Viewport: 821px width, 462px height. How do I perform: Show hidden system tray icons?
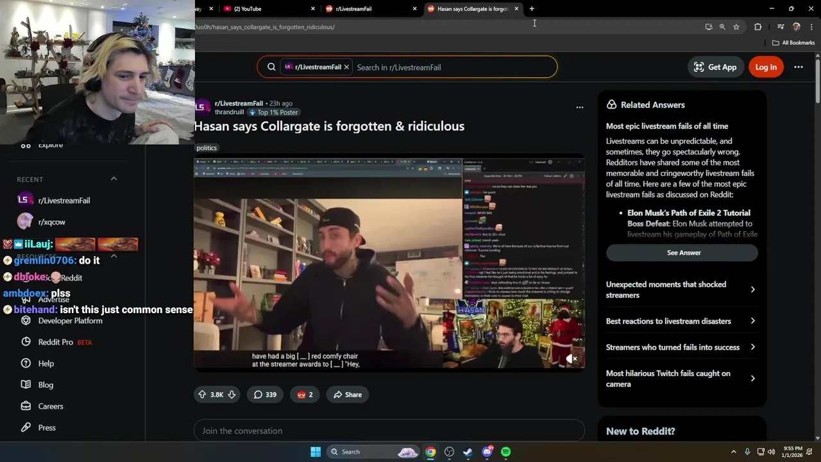[x=734, y=452]
